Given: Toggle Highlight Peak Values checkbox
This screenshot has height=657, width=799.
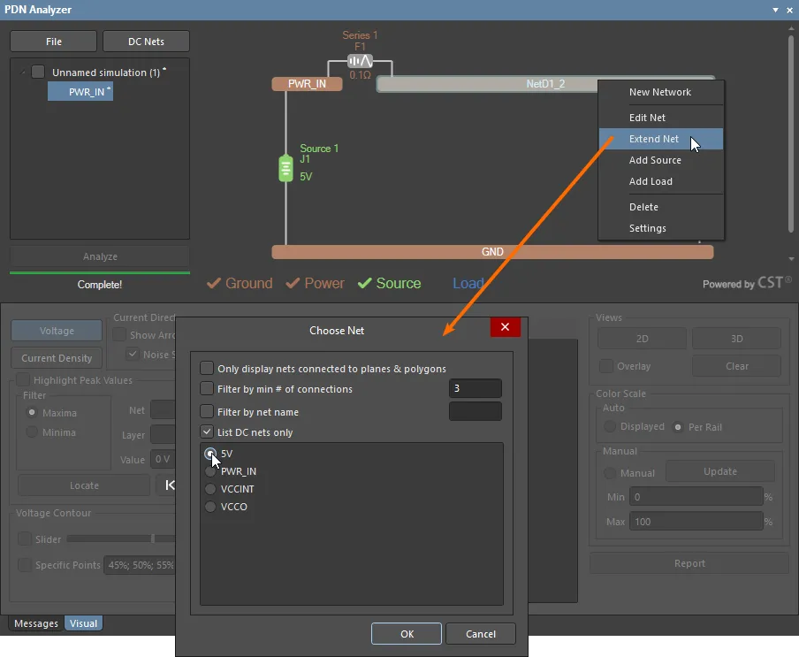Looking at the screenshot, I should [x=23, y=379].
